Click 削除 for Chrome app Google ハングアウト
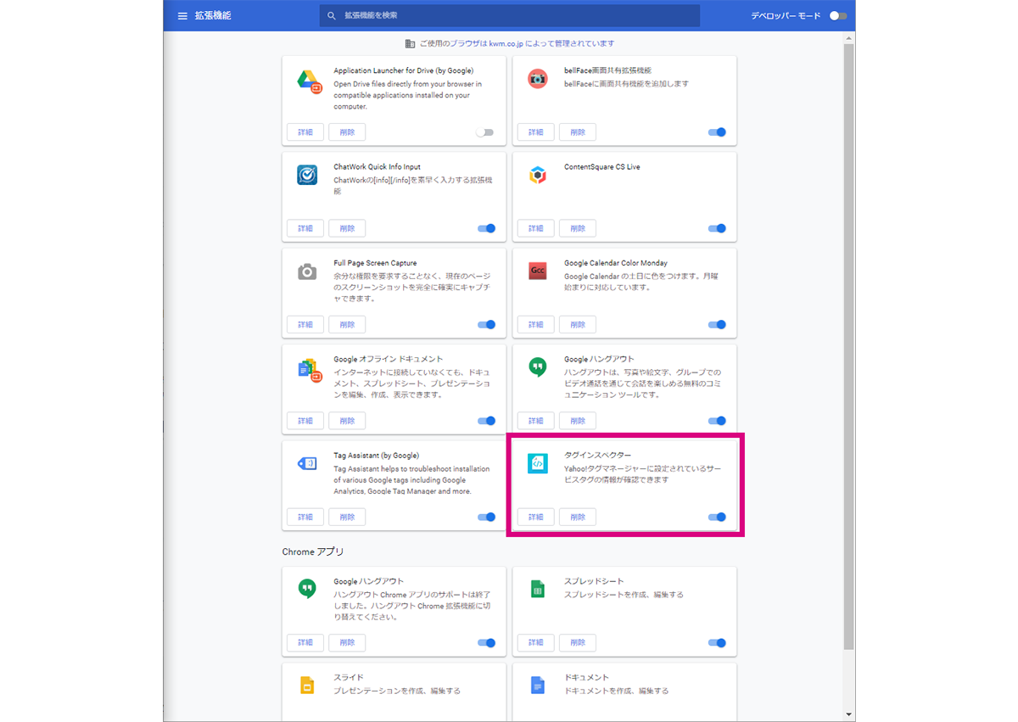Image resolution: width=1018 pixels, height=722 pixels. point(347,643)
